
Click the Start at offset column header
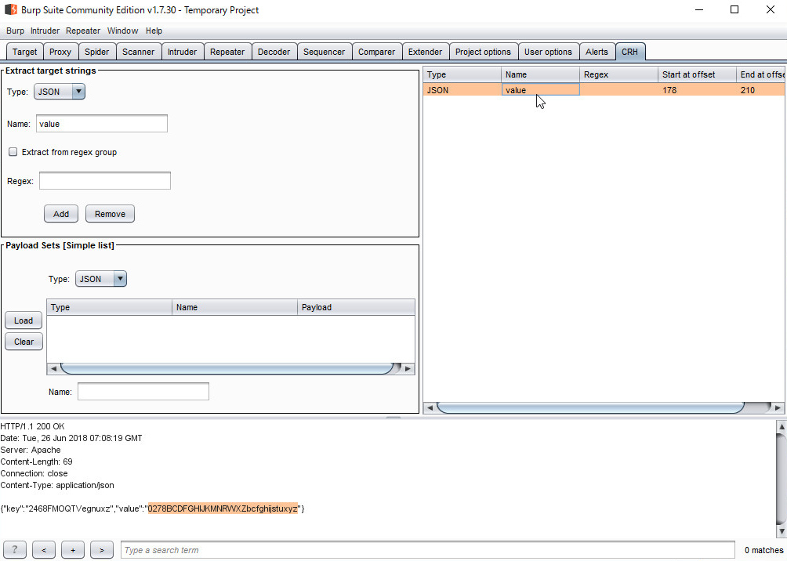tap(697, 74)
